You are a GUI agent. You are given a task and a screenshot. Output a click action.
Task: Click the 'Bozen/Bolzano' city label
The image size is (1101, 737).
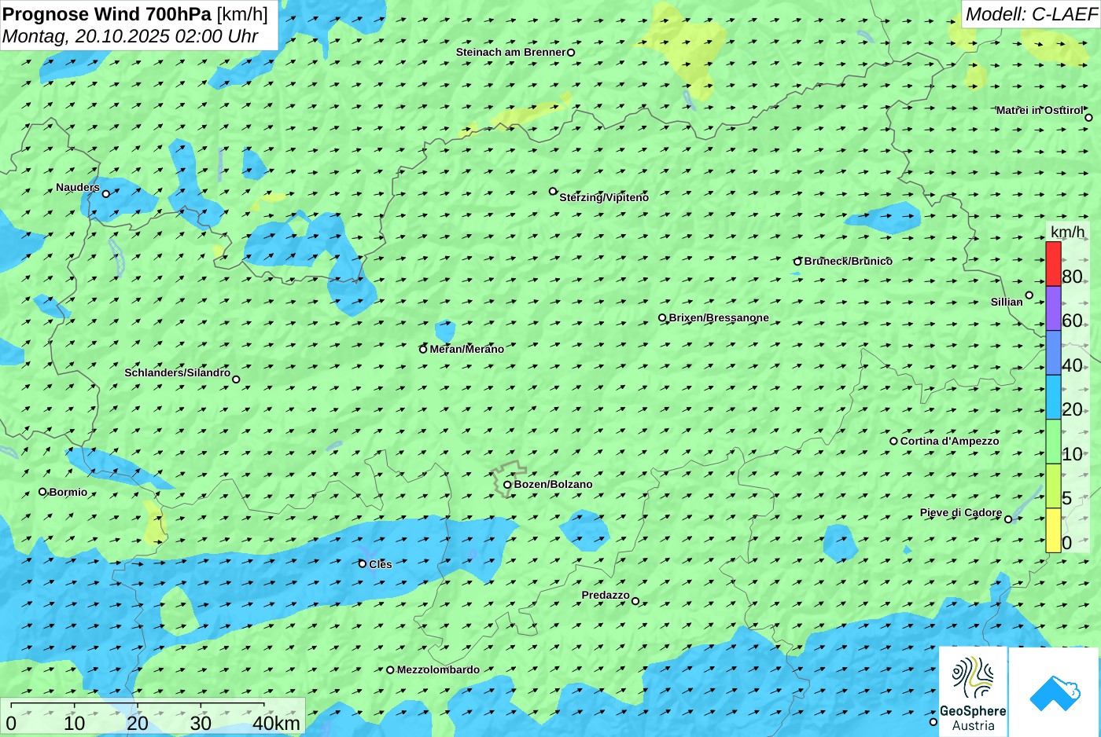pos(553,484)
